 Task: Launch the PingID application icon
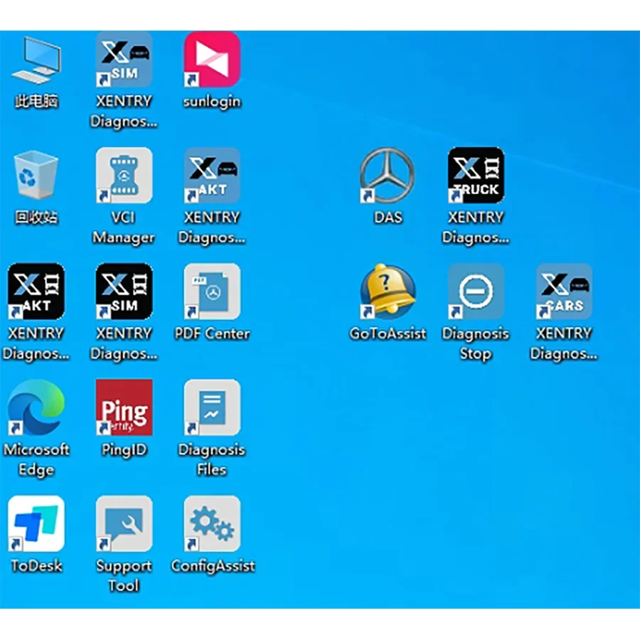(x=124, y=407)
